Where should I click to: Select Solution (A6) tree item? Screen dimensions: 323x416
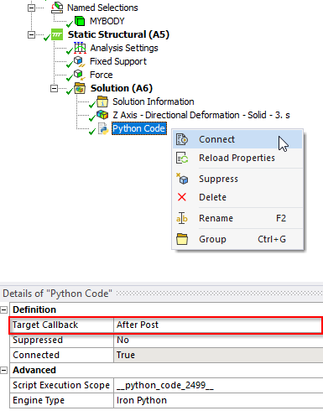coord(122,88)
